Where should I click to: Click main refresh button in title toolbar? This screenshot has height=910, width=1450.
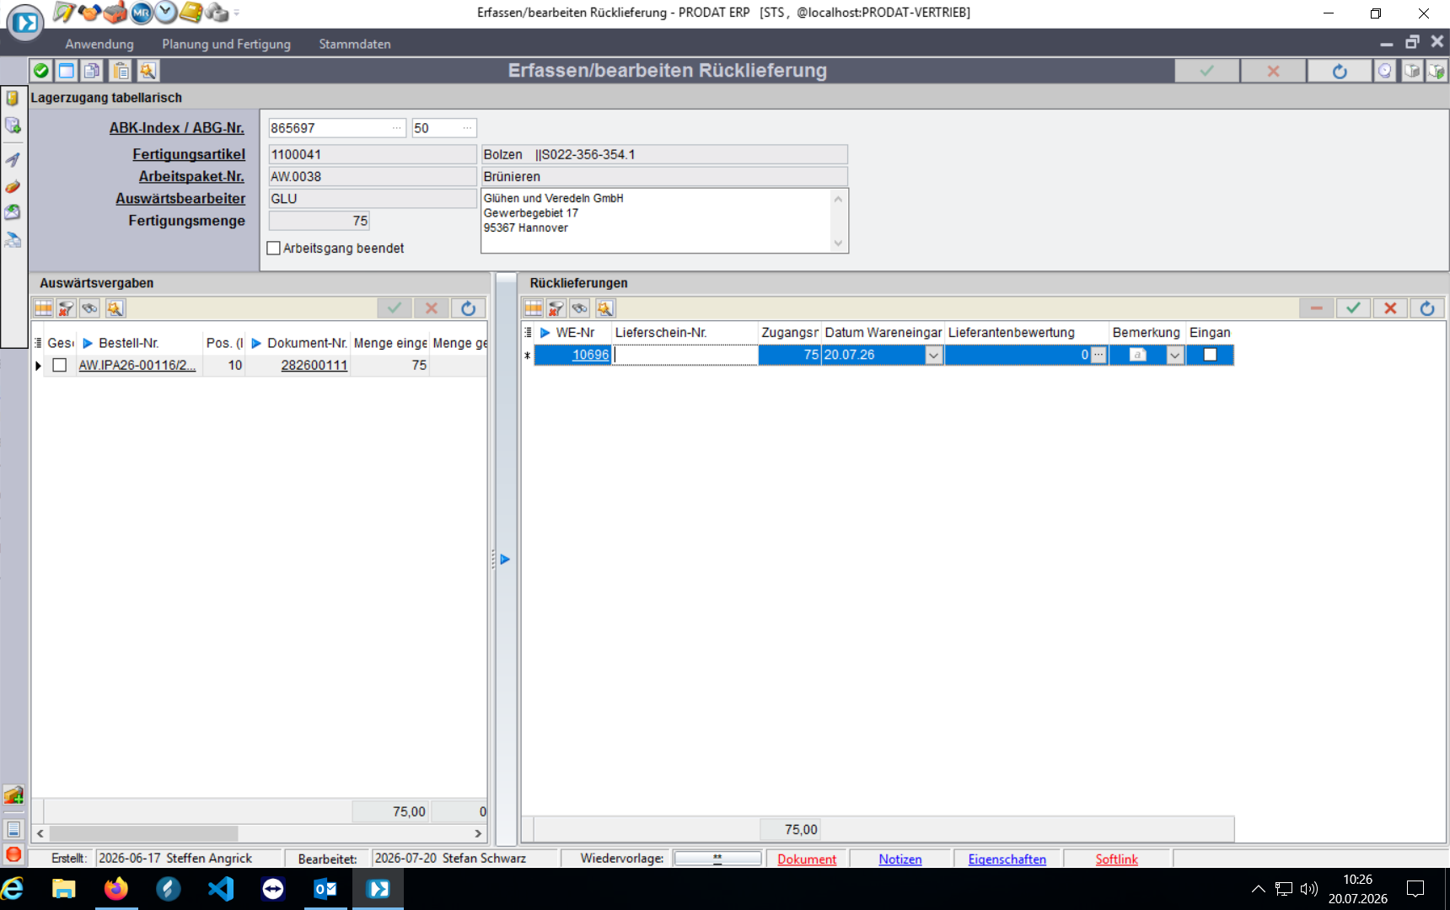1340,72
